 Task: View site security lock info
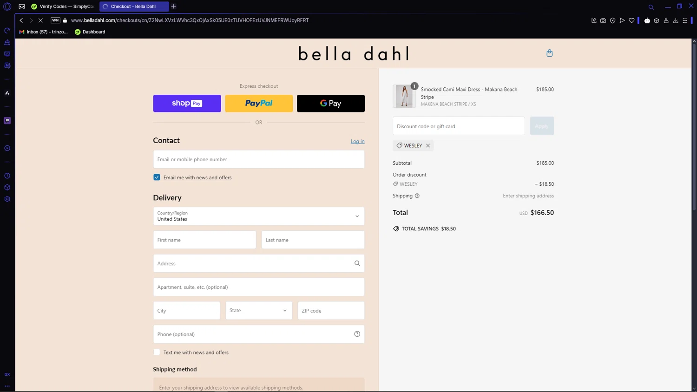[65, 20]
